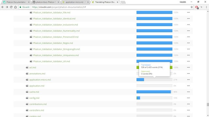Open the application-micro.md file
Screen dimensions: 209x117
click(40, 80)
